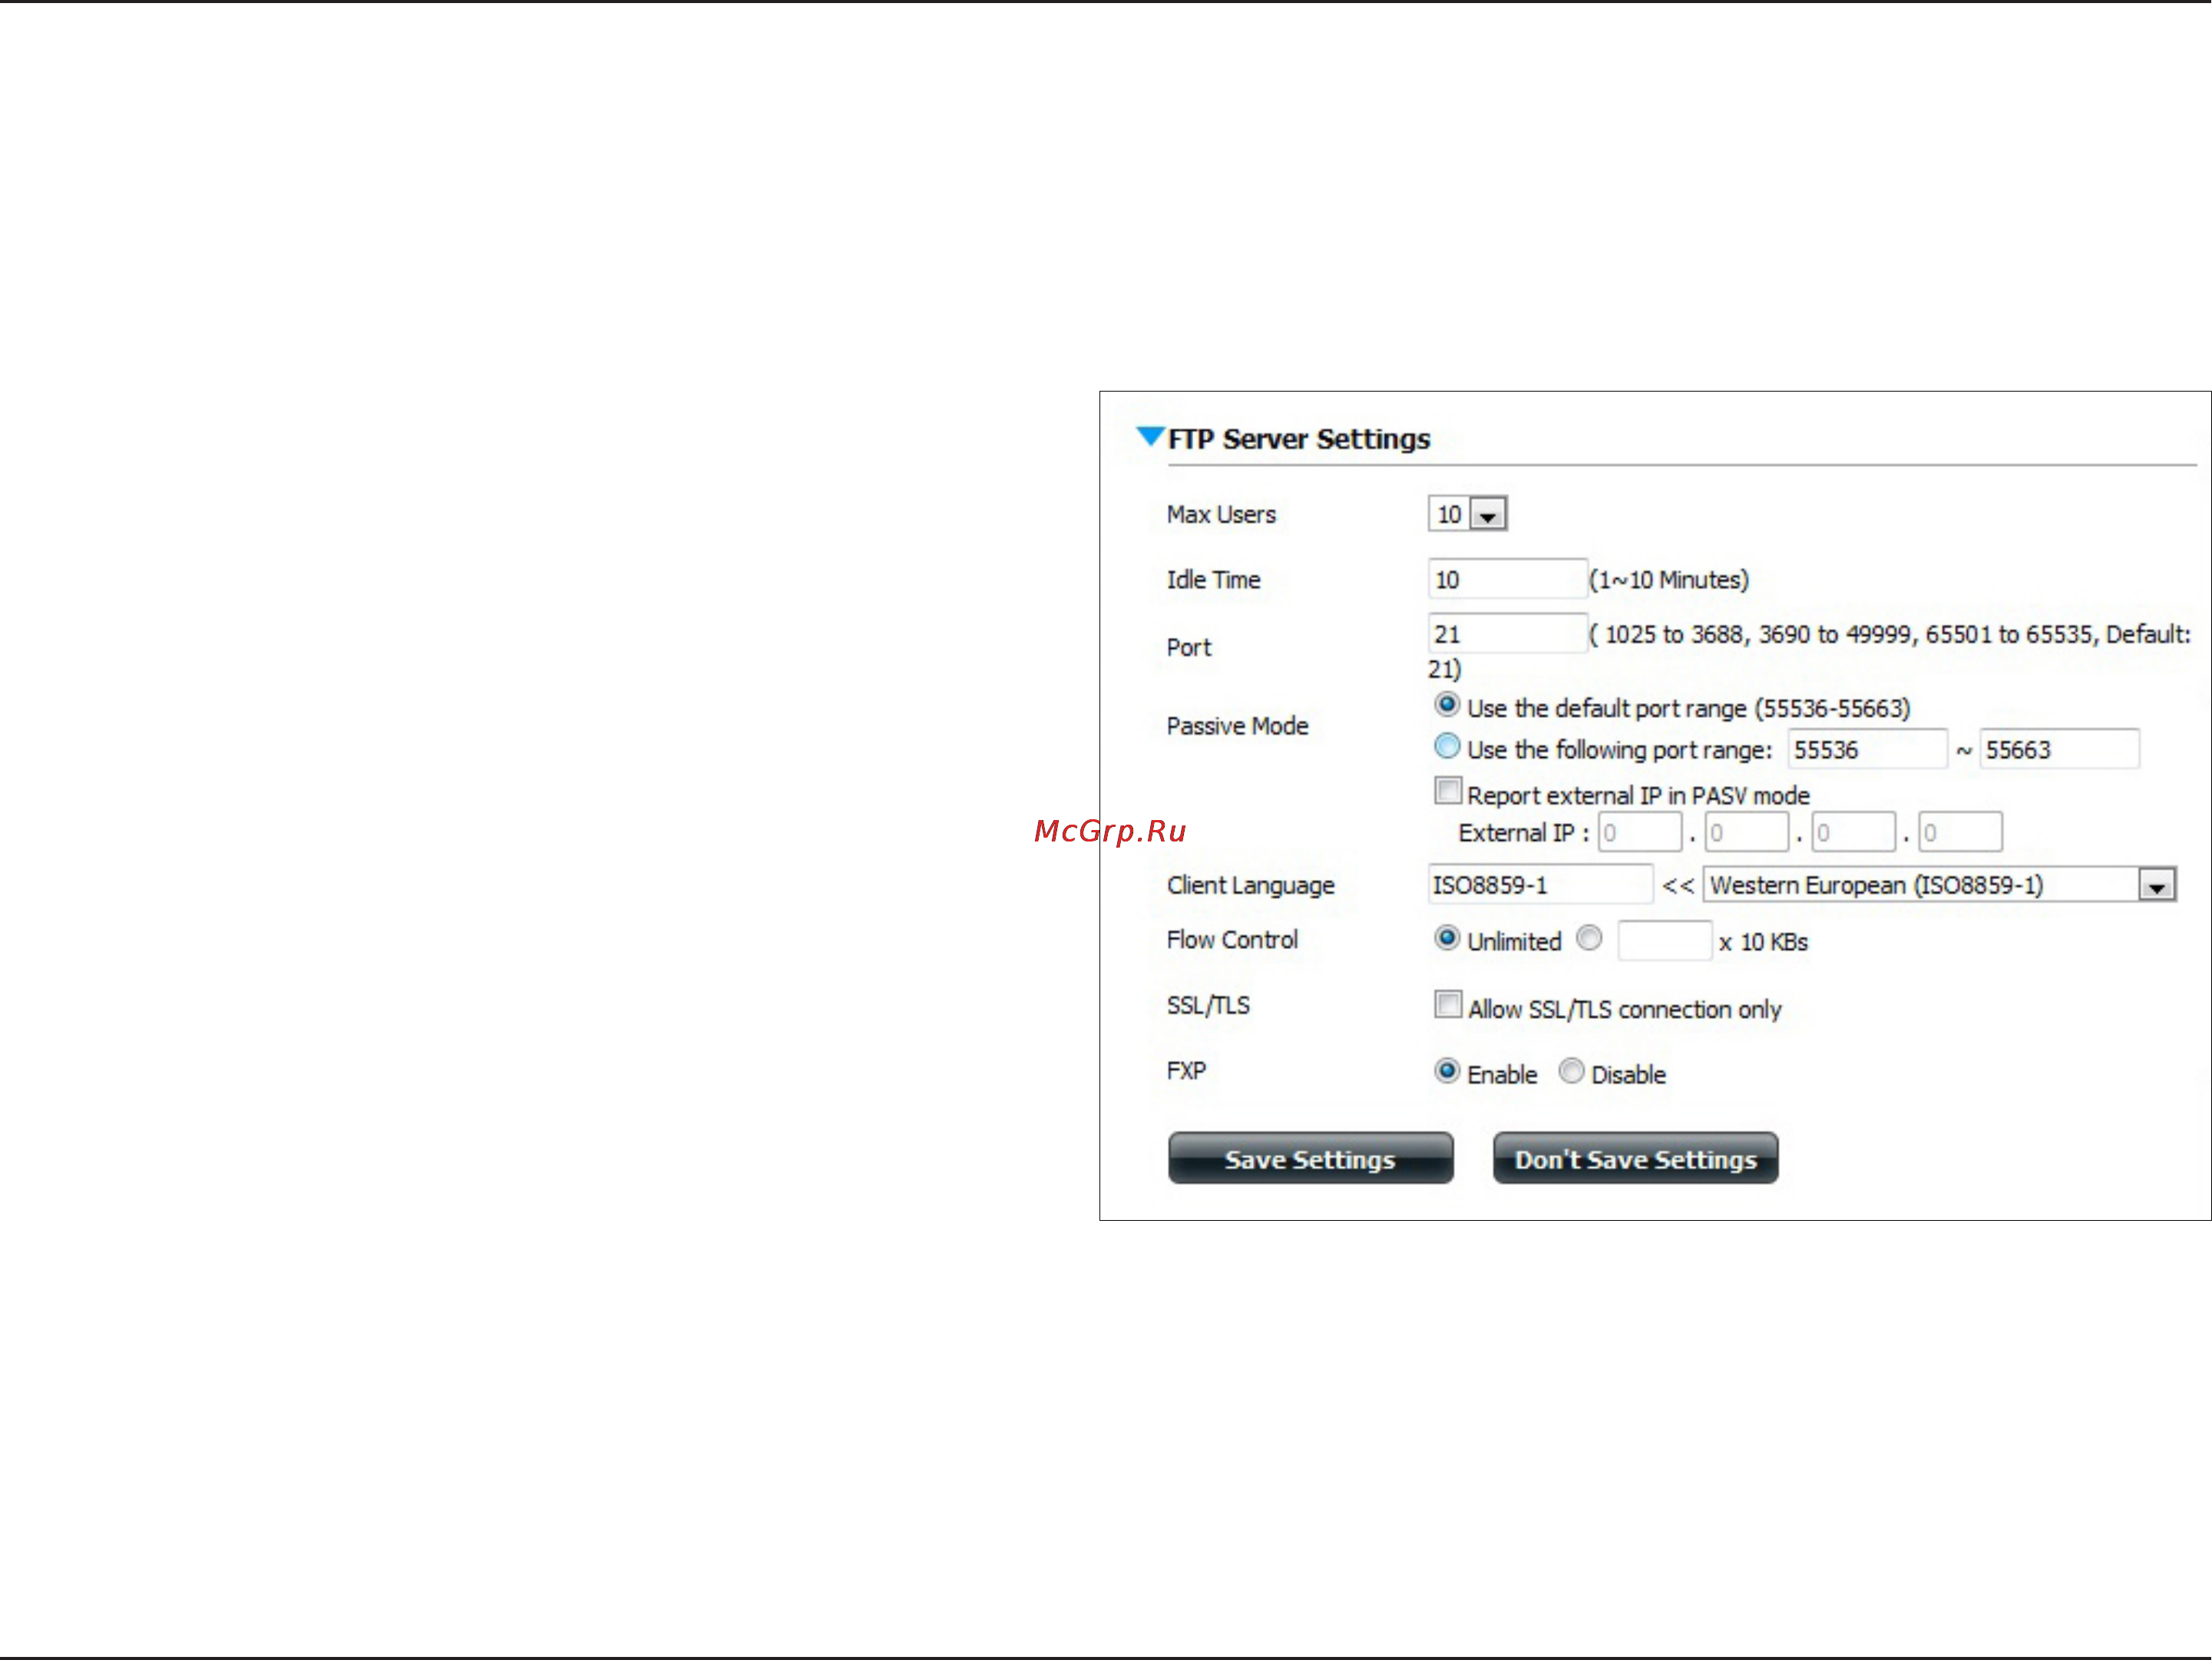Click the SSL/TLS label

(x=1208, y=1006)
